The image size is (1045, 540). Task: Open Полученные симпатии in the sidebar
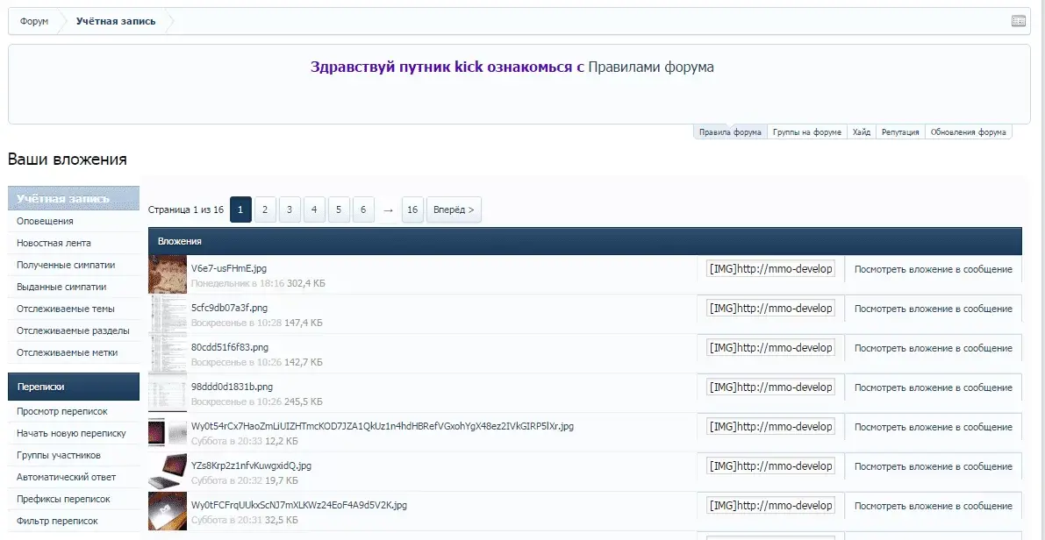click(x=74, y=265)
